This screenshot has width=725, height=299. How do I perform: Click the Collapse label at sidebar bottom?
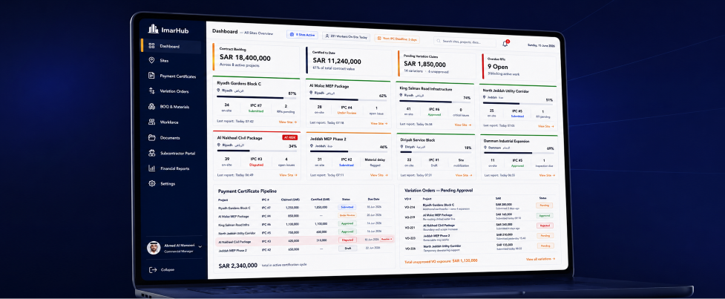pos(168,269)
